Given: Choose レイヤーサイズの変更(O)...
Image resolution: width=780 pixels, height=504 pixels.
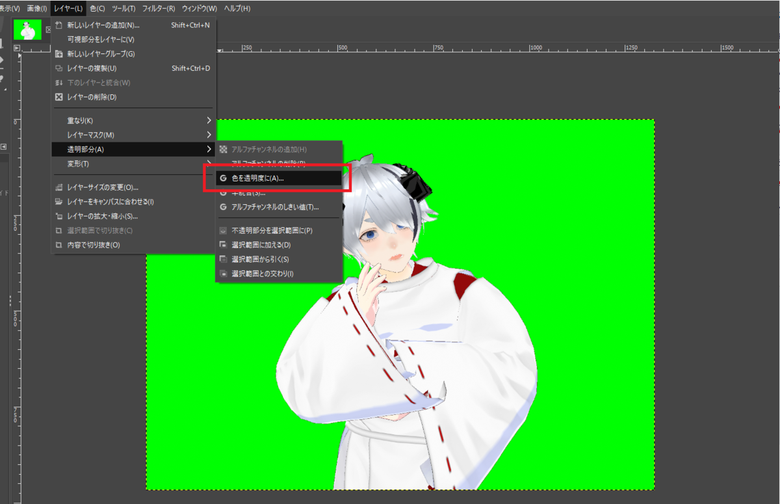Looking at the screenshot, I should 133,187.
